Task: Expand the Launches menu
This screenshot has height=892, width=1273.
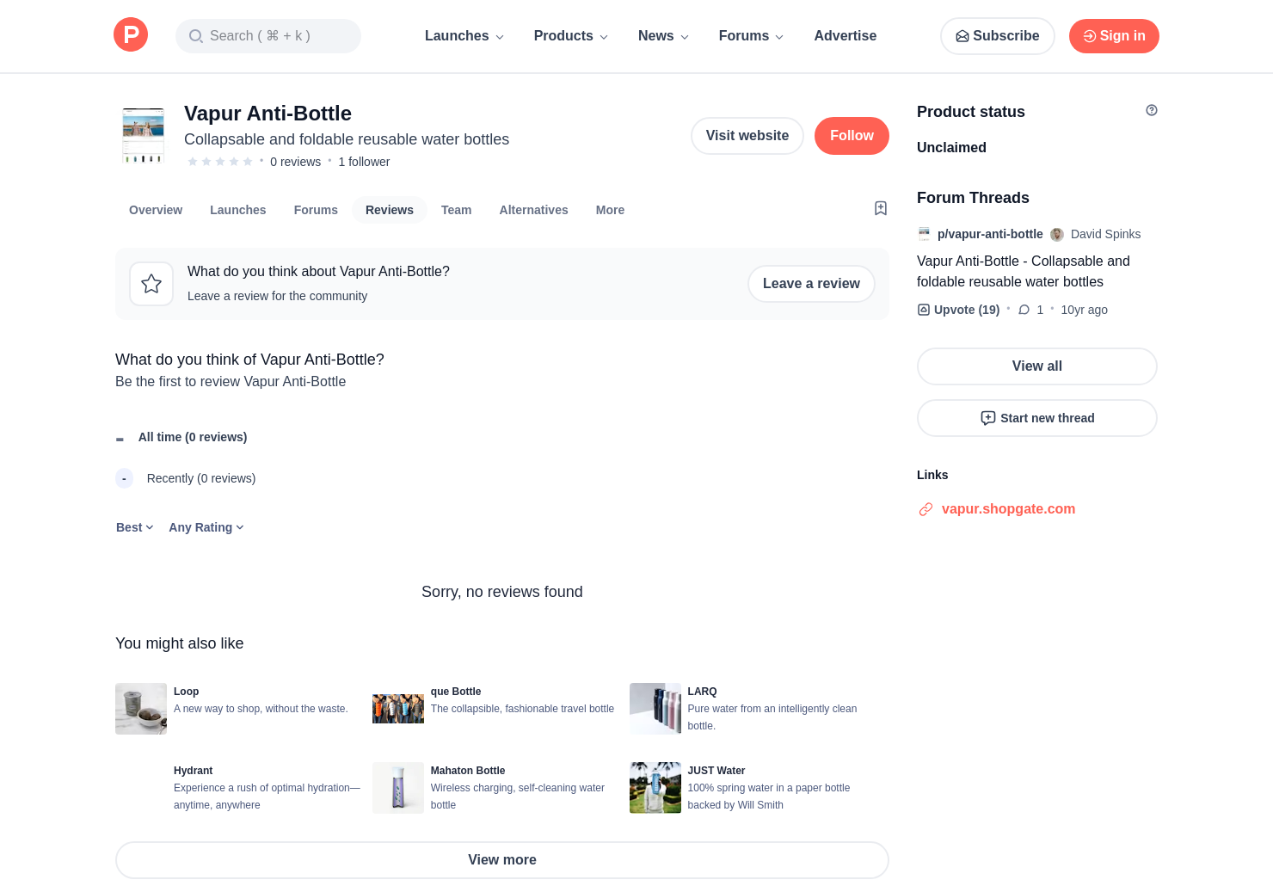Action: 464,36
